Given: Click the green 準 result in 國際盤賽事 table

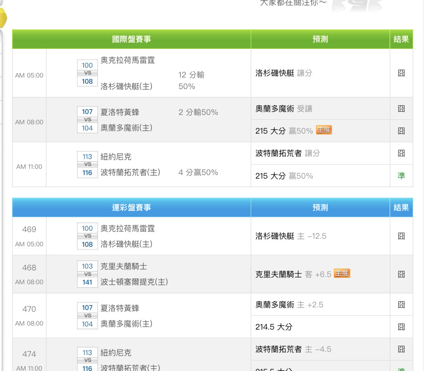Looking at the screenshot, I should pyautogui.click(x=402, y=175).
